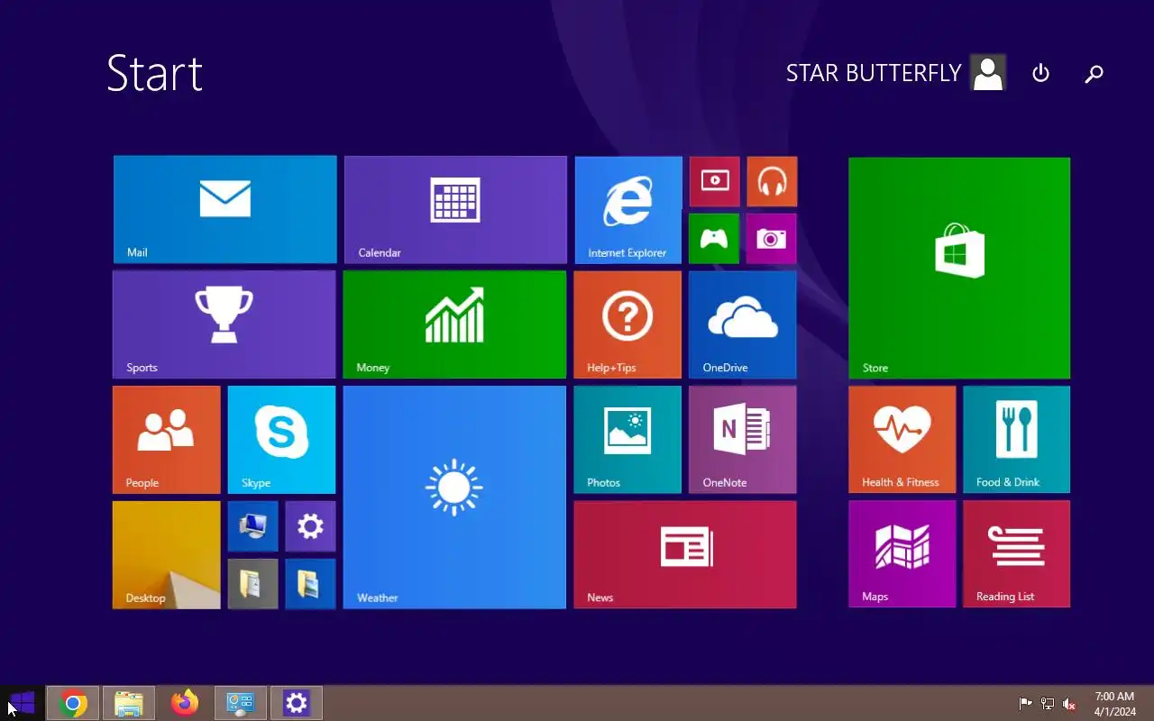Click the Start heading text
1154x721 pixels.
tap(155, 73)
